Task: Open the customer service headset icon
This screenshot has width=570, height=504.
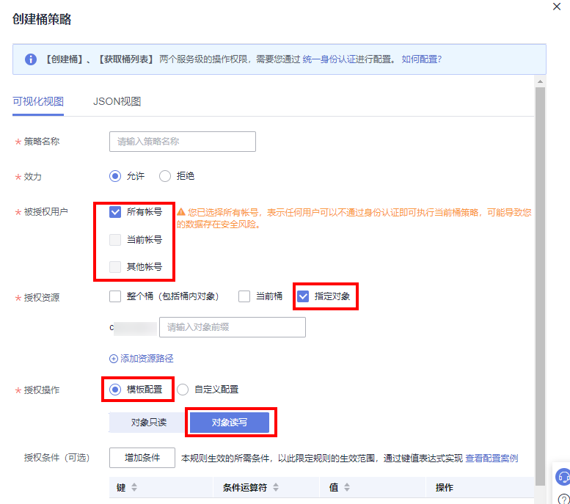Action: [563, 477]
